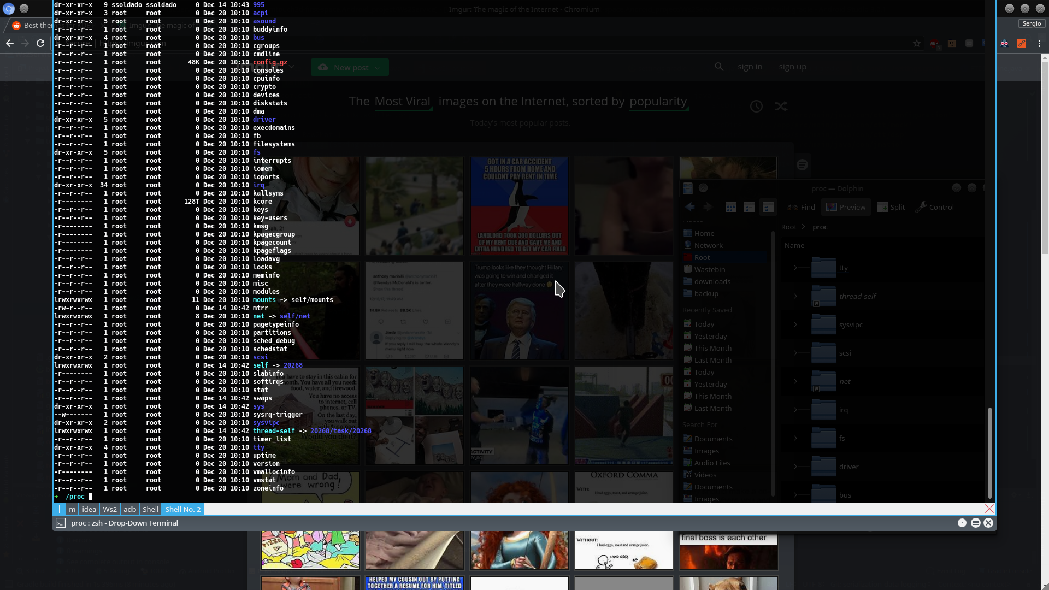Screen dimensions: 1049x590
Task: Select the 'Shell No. 2' terminal tab
Action: (183, 509)
